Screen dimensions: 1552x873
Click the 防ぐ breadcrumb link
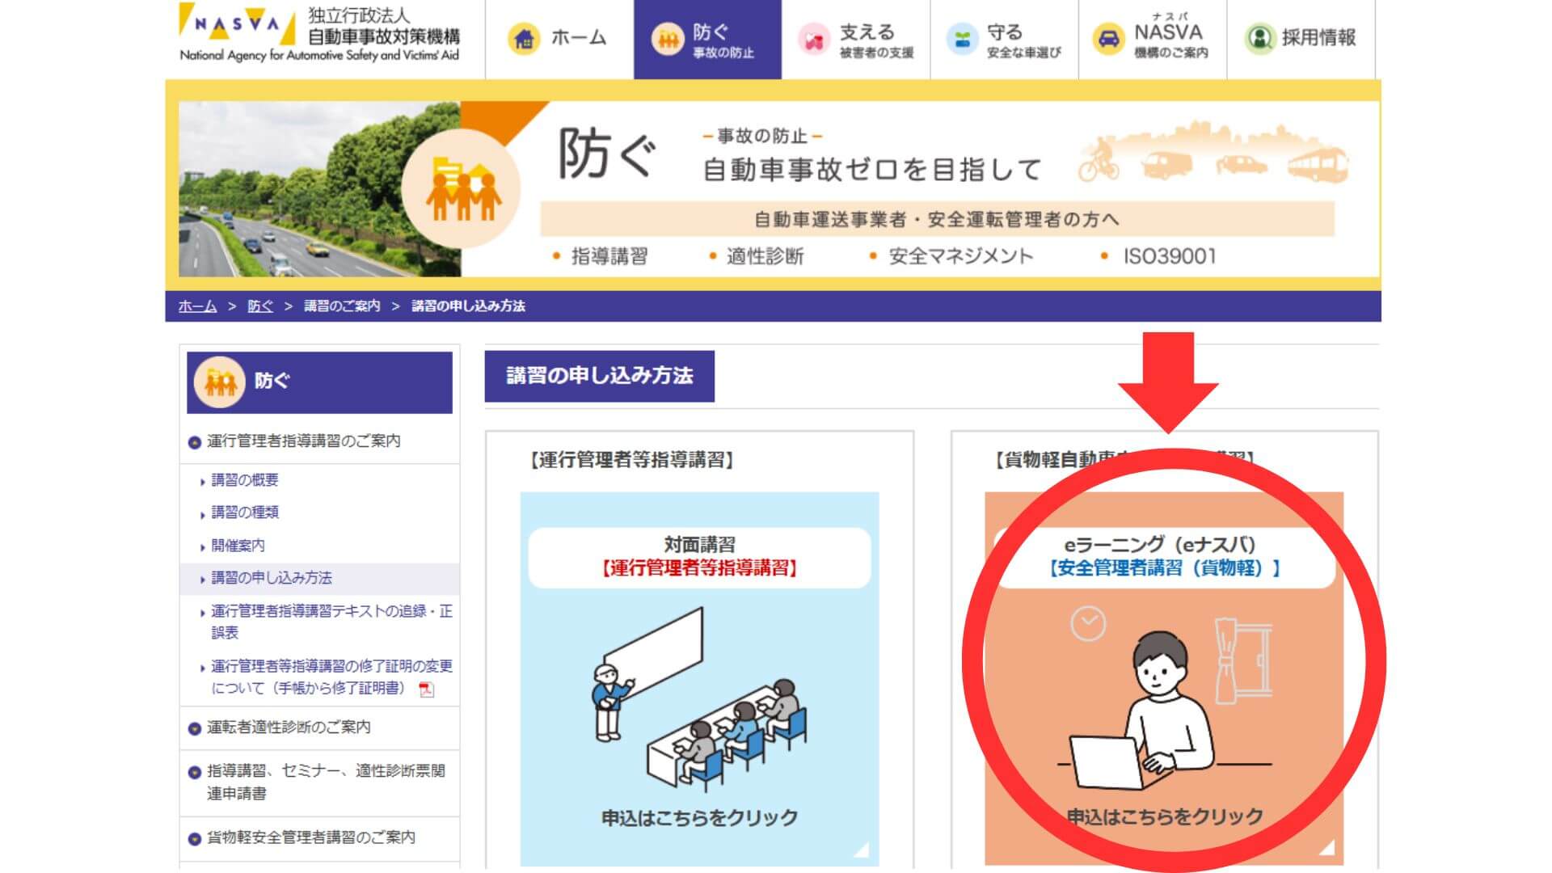tap(260, 306)
